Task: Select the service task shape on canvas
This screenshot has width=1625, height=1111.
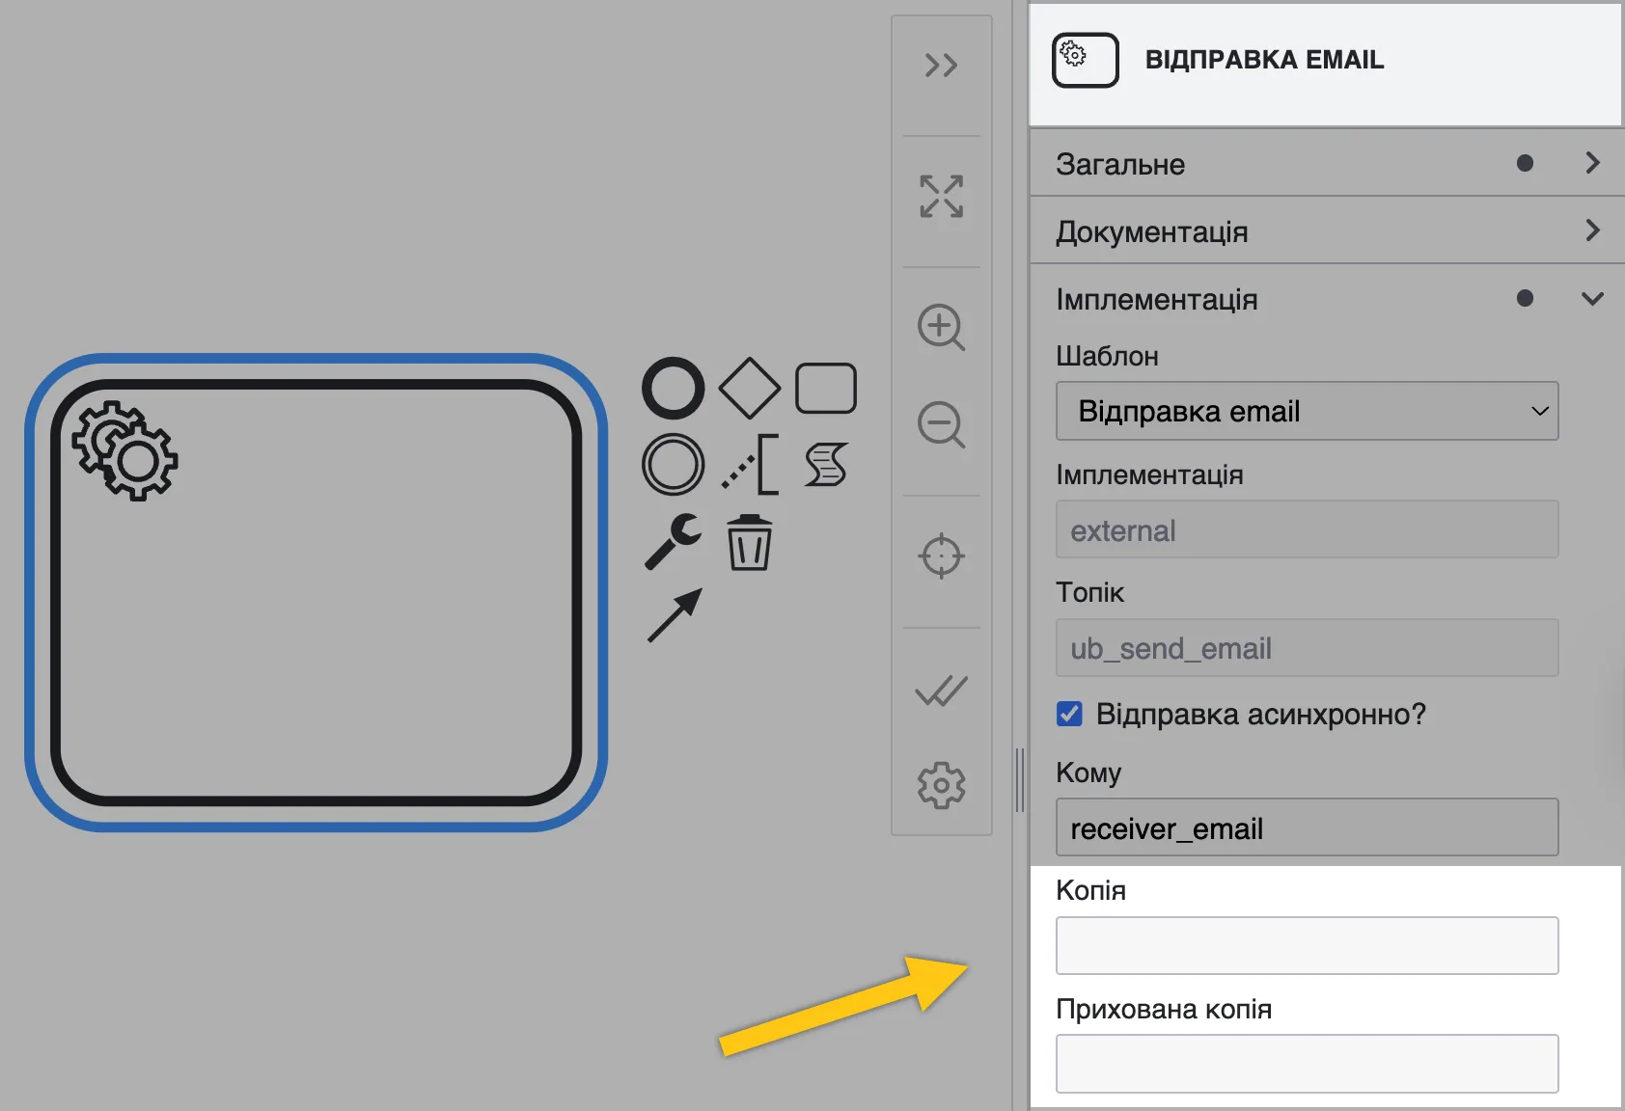Action: point(317,592)
